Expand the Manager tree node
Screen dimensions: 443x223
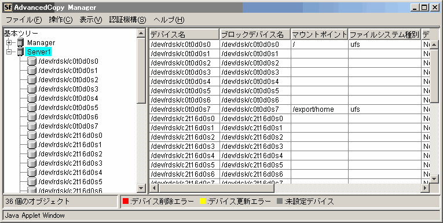pos(9,43)
